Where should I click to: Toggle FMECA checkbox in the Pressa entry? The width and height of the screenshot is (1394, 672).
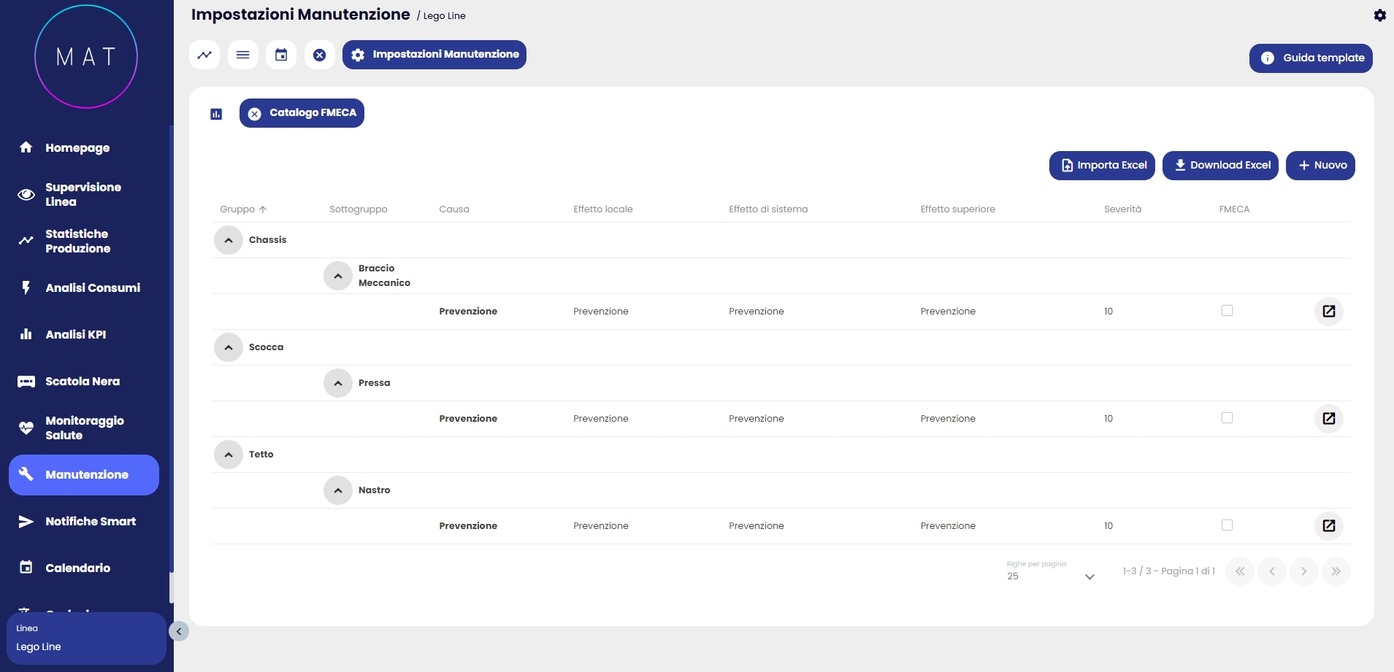tap(1227, 418)
